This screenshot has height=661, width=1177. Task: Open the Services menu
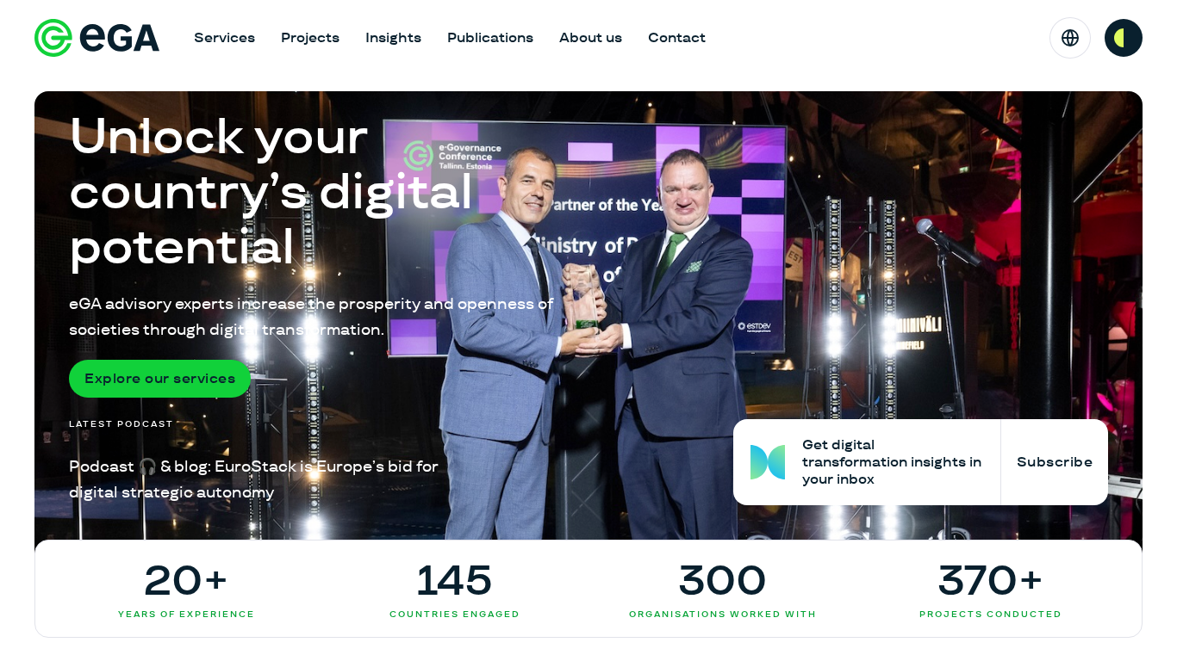(224, 38)
